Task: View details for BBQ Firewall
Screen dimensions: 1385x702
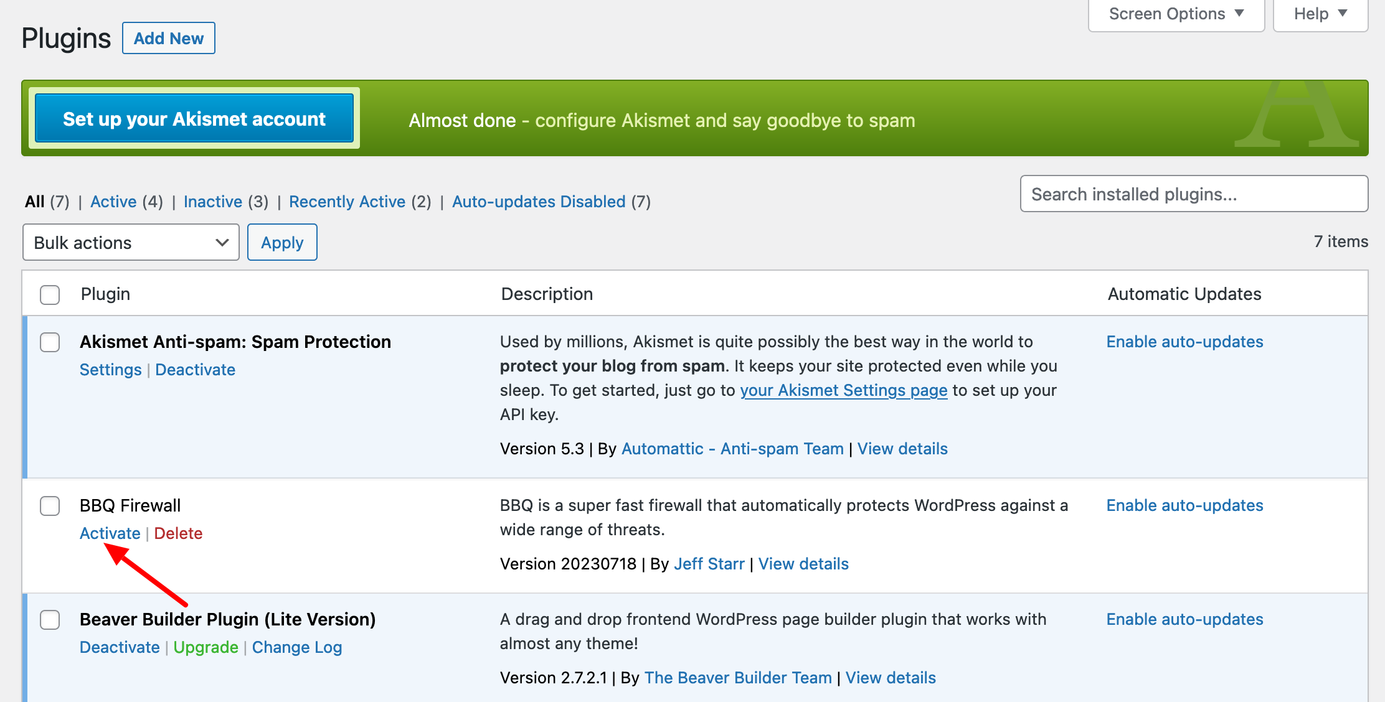Action: pos(803,564)
